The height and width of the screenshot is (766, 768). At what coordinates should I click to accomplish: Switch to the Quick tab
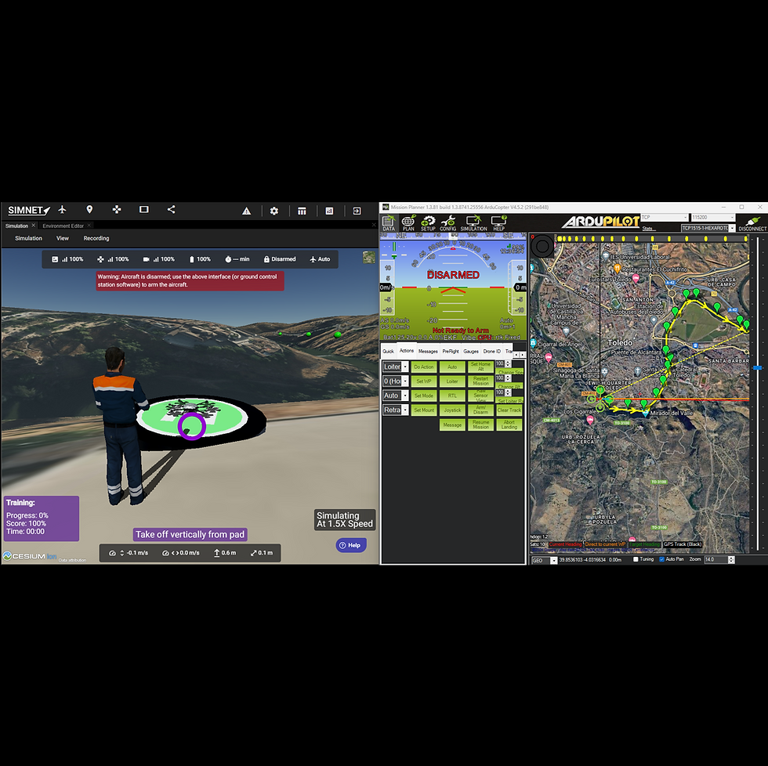(388, 352)
